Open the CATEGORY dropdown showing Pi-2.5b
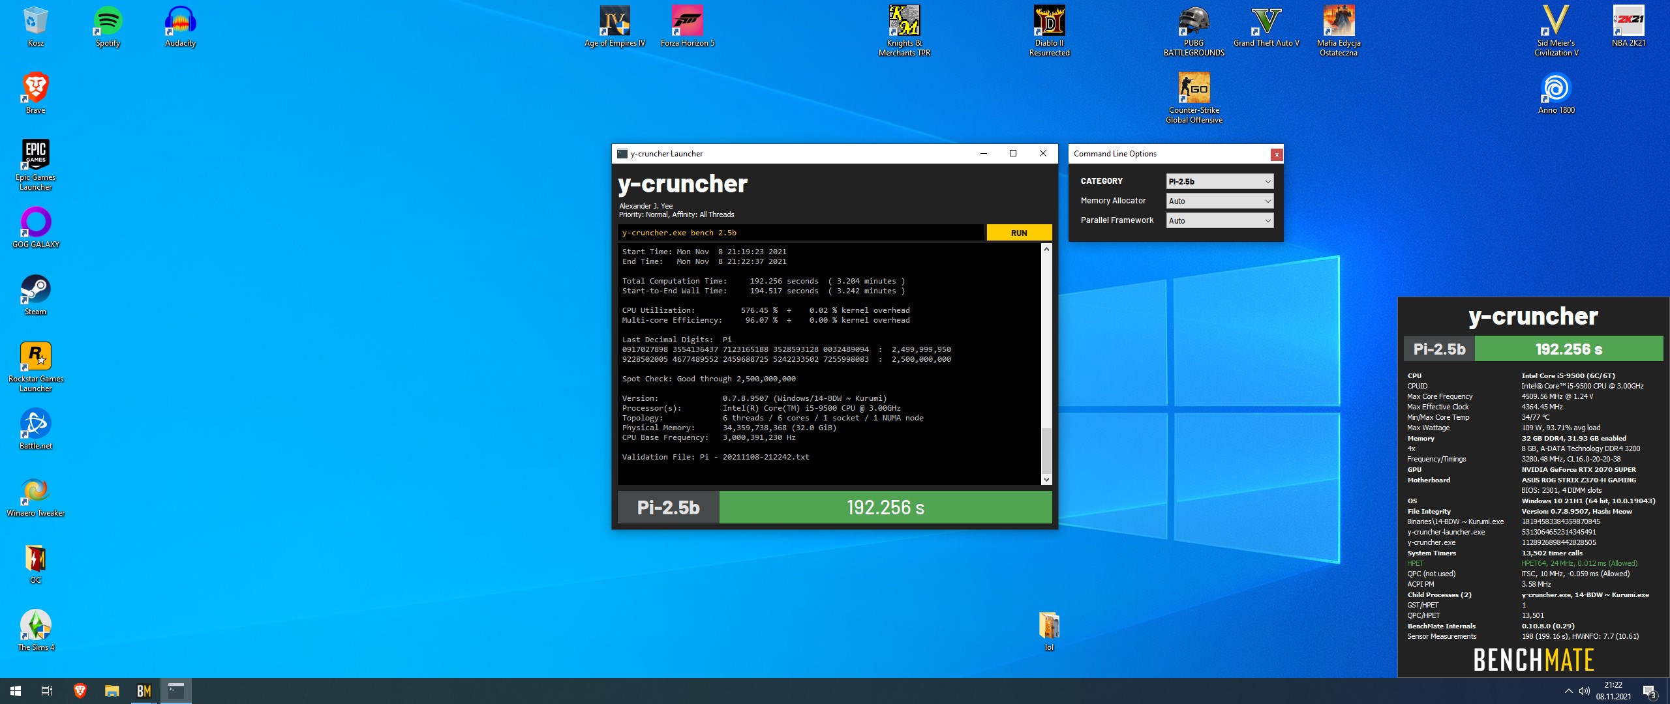1670x704 pixels. [x=1219, y=181]
